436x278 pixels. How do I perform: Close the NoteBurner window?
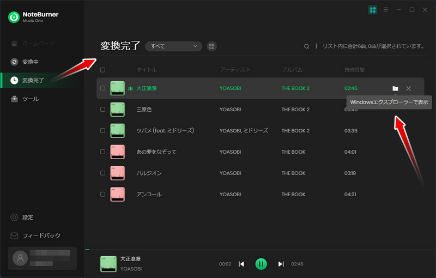(425, 10)
